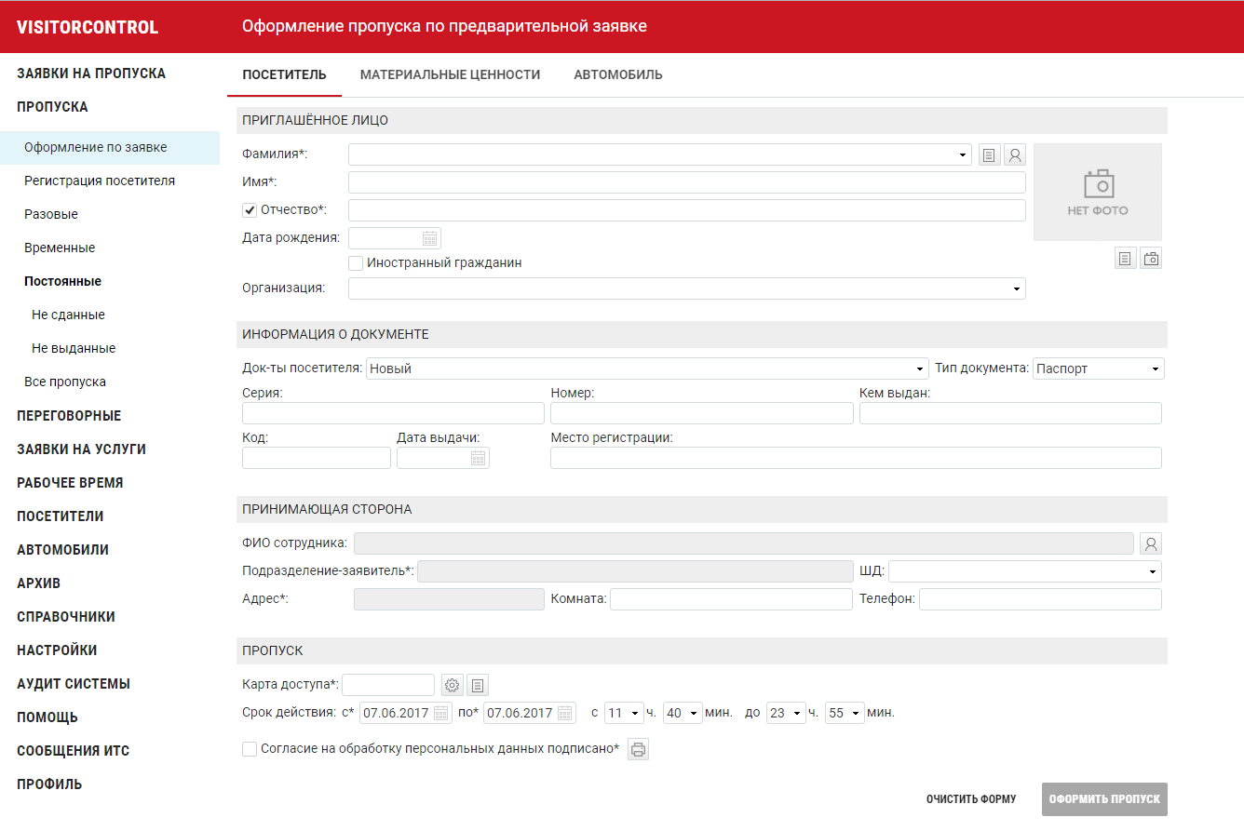Go to Регистрация посетителя
The height and width of the screenshot is (831, 1244).
[100, 181]
